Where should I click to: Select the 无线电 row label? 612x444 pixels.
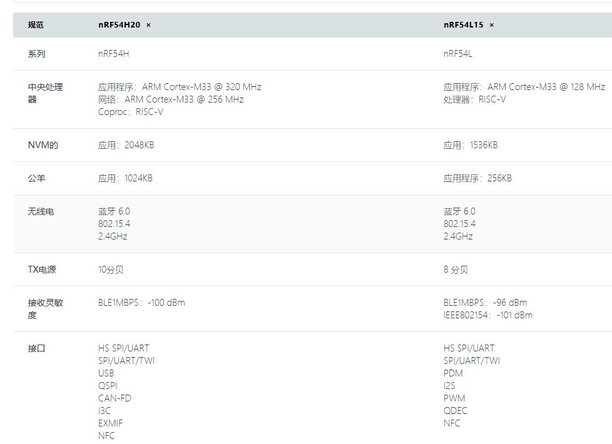click(41, 211)
